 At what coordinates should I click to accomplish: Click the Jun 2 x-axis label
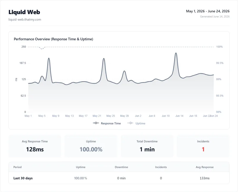[x=138, y=116]
